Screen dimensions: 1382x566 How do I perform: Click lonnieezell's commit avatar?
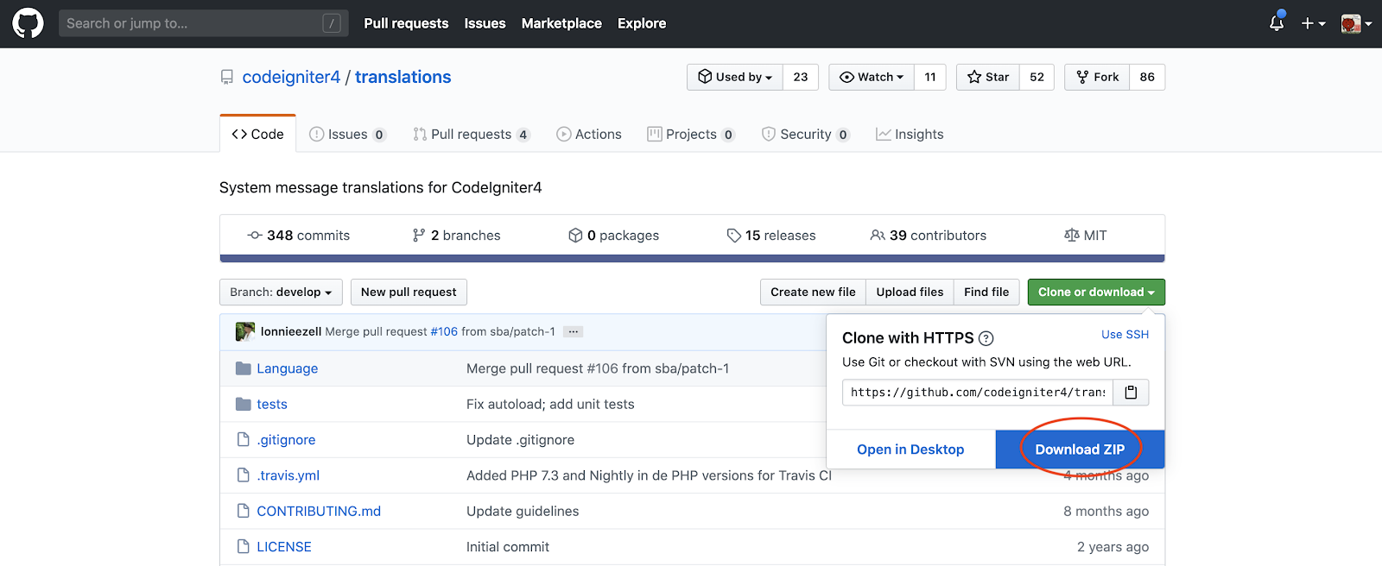(x=245, y=331)
